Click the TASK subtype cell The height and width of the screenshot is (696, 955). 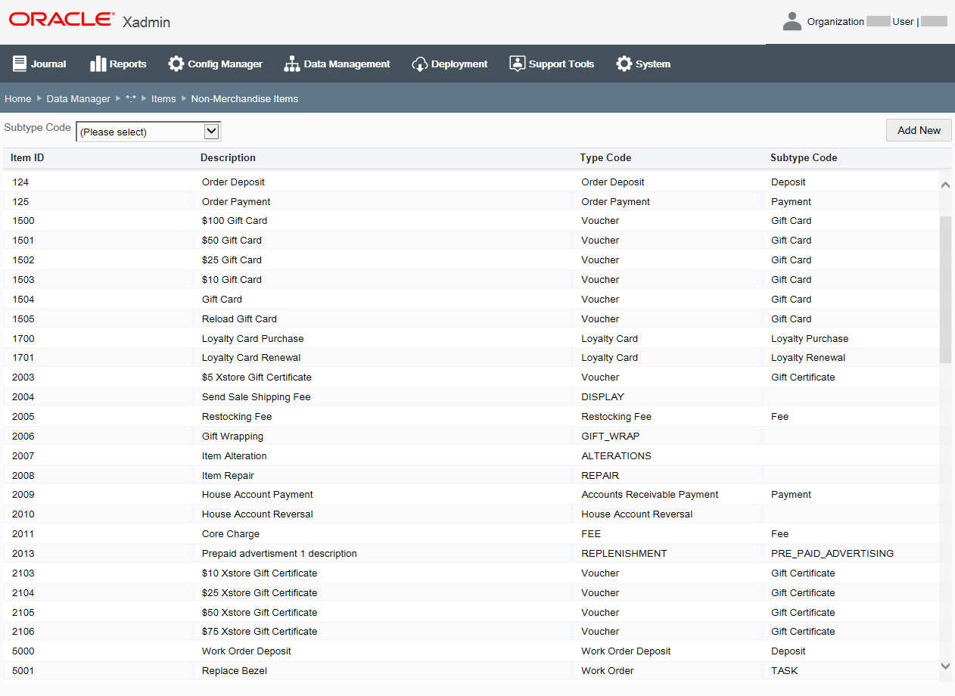tap(785, 671)
